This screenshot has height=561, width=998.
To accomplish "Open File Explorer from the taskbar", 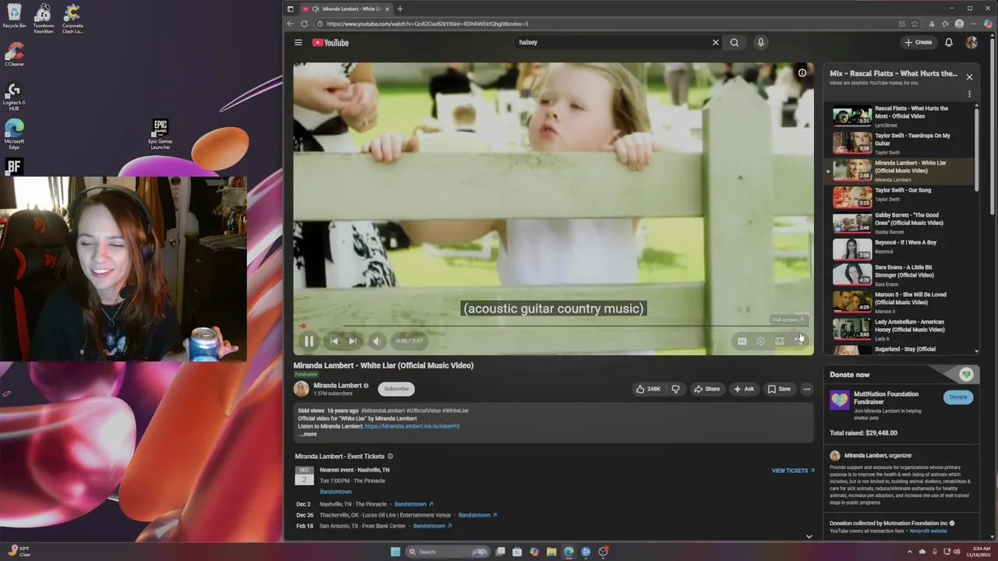I will point(551,552).
